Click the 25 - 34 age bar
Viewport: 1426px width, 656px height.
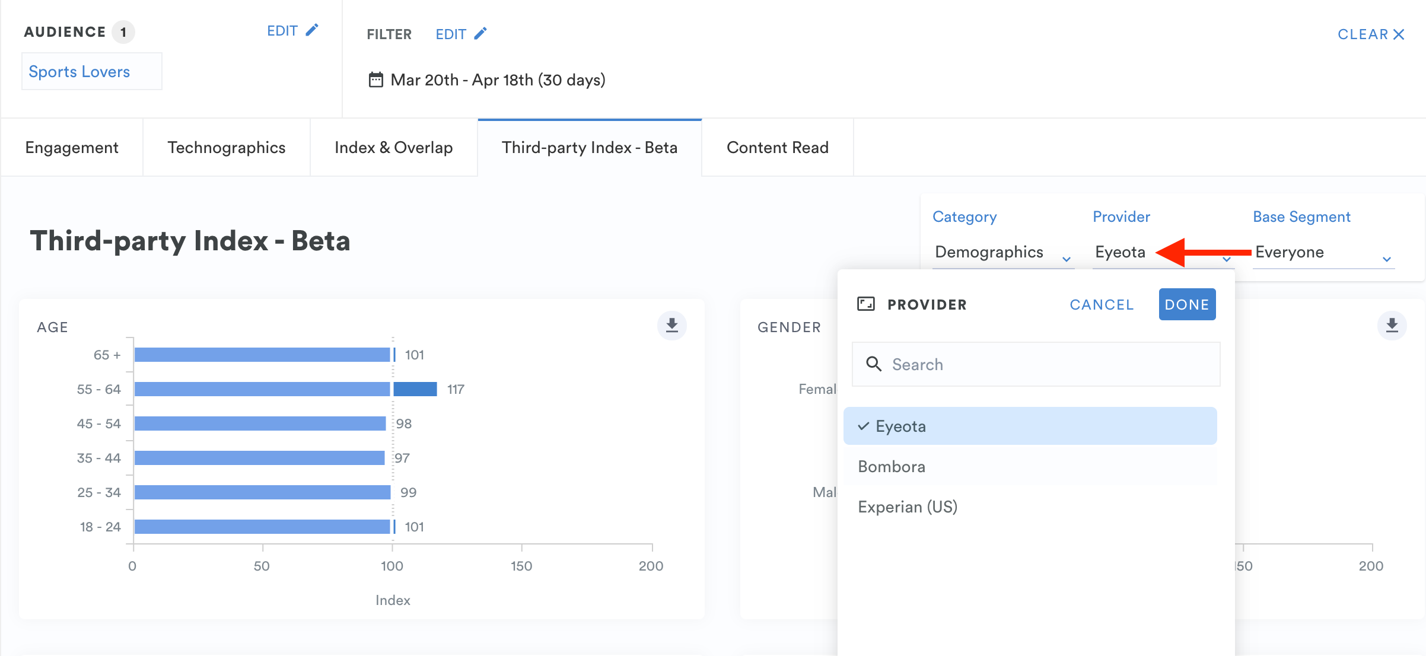[262, 492]
